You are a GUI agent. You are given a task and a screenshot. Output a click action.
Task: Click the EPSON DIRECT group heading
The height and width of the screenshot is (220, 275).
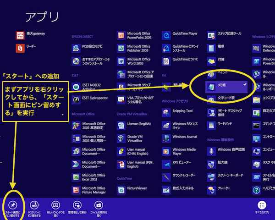82,37
